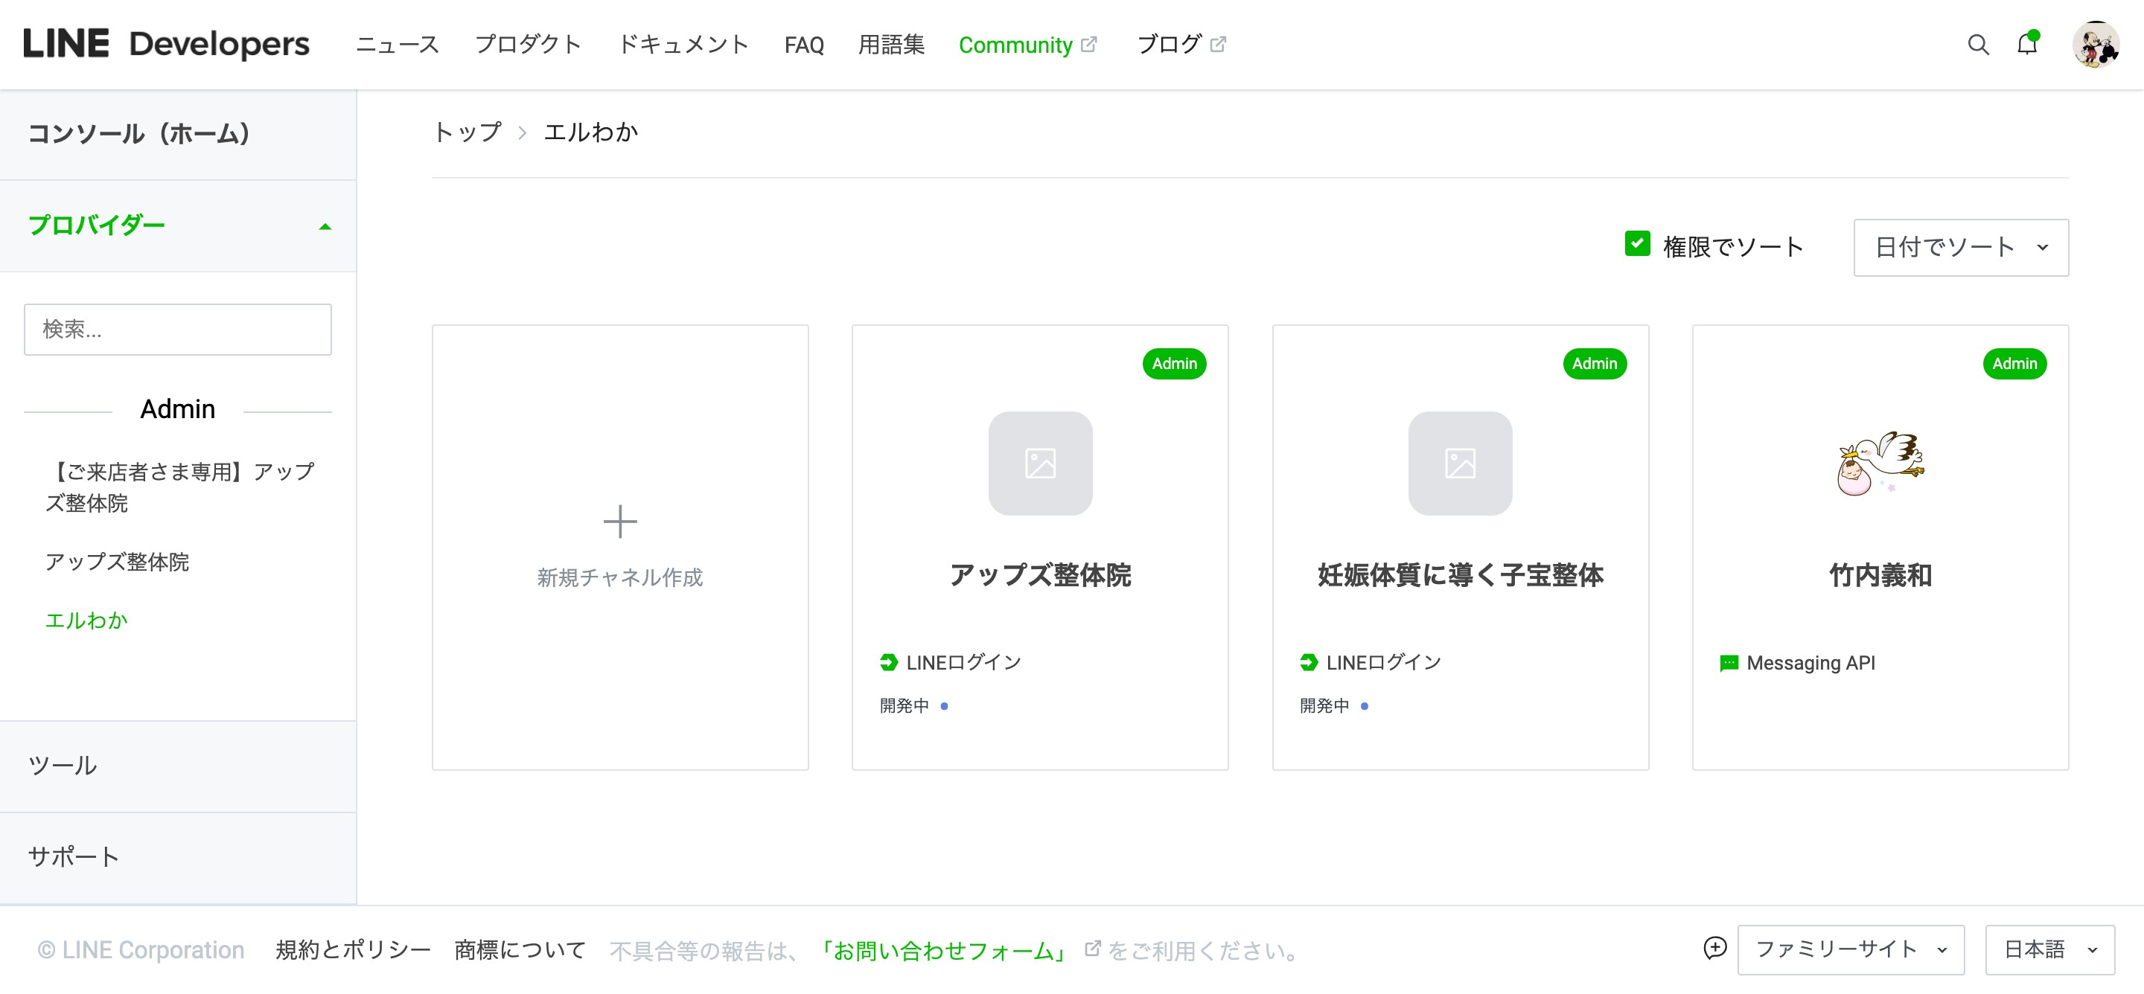Click placeholder image of 妊娠体質に導く子宝整体 card

click(1459, 464)
